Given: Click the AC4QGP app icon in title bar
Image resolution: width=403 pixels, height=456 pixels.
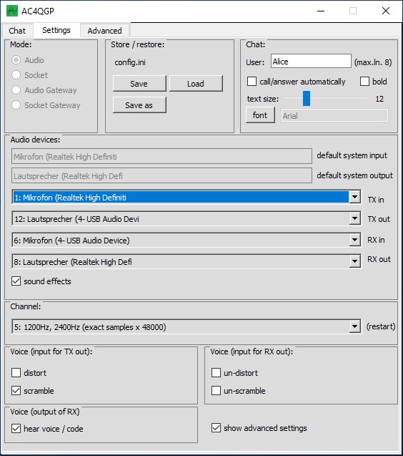Looking at the screenshot, I should [x=12, y=11].
